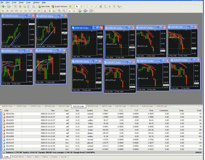Click the EURUSD,Daily chart window
This screenshot has height=160, width=205.
click(18, 31)
